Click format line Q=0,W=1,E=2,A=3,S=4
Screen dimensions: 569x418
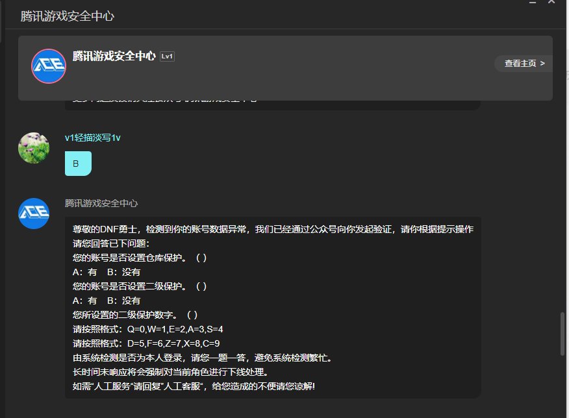click(147, 329)
